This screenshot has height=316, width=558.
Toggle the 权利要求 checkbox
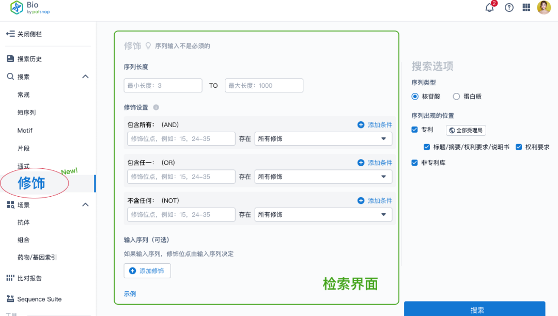click(519, 147)
